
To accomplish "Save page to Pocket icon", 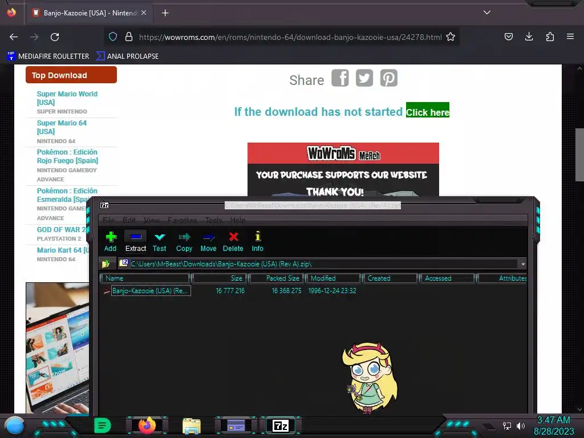I will pyautogui.click(x=508, y=37).
